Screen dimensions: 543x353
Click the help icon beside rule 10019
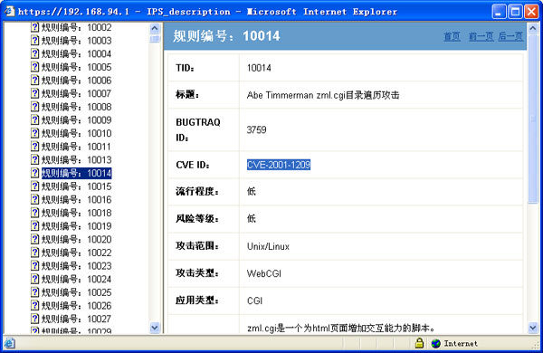(34, 226)
